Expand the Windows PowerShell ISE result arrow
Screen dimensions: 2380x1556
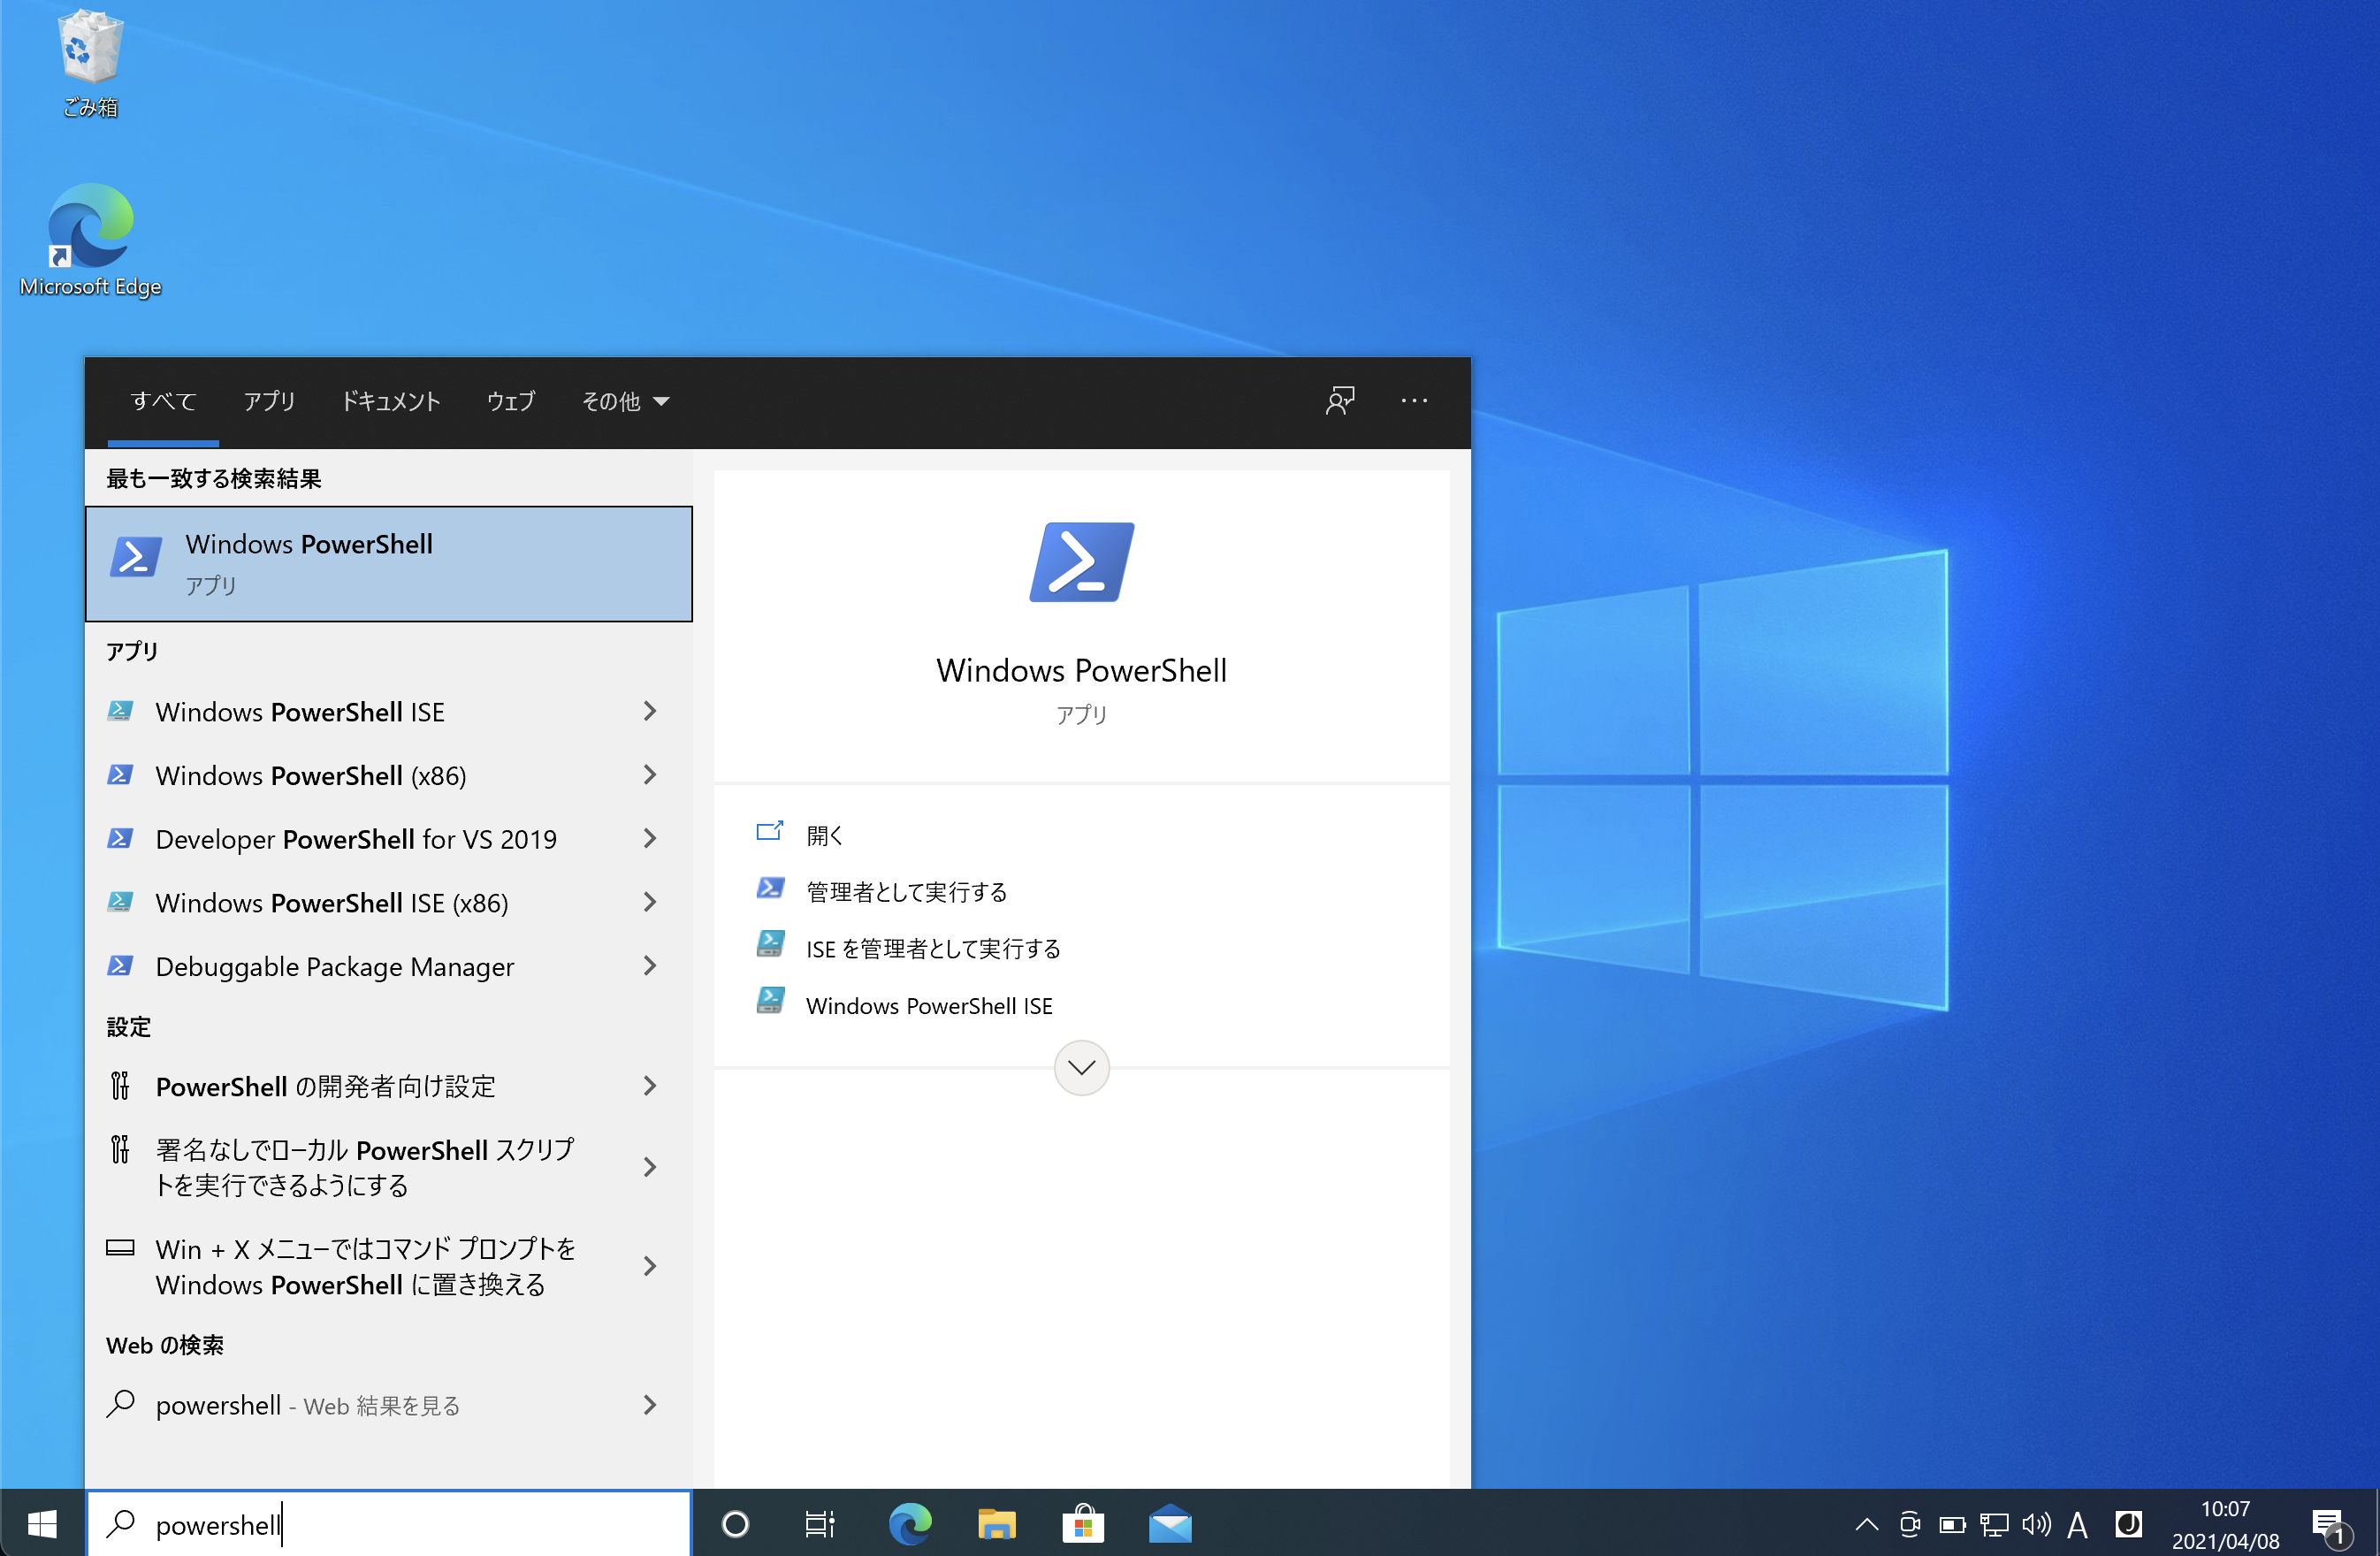pos(650,711)
